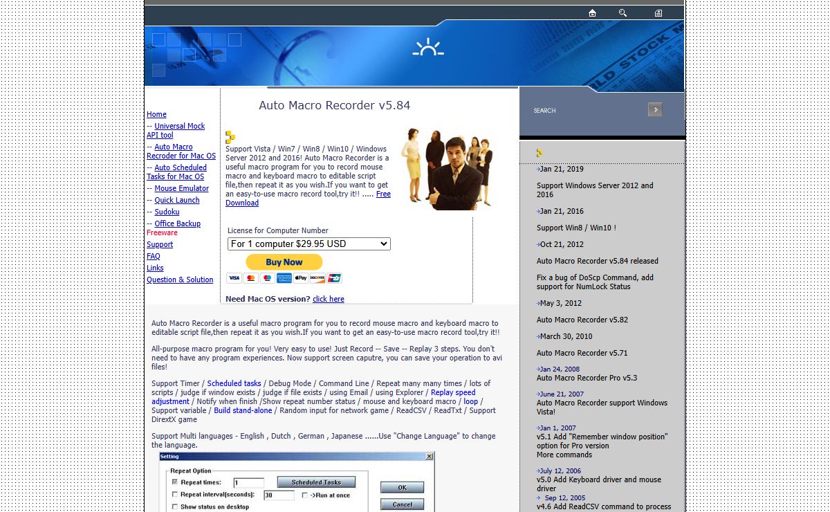Image resolution: width=830 pixels, height=512 pixels.
Task: Follow the Build stand-alone link
Action: [243, 410]
